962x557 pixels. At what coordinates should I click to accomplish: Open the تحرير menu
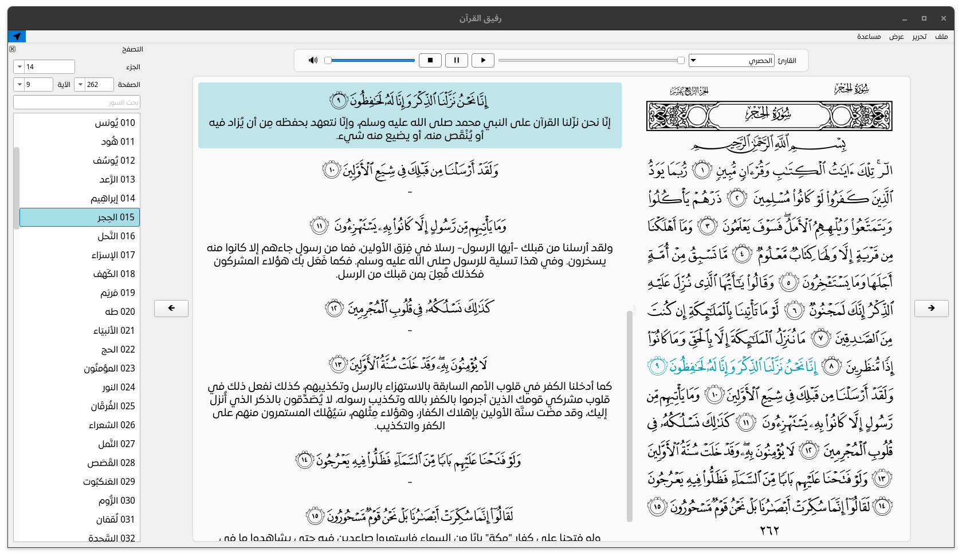[919, 37]
